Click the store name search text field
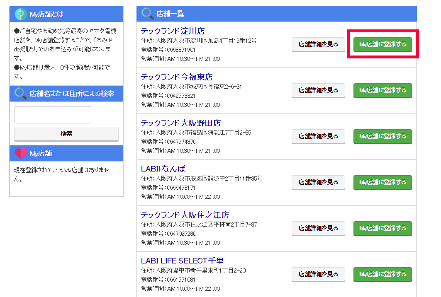441x297 pixels. pos(53,115)
